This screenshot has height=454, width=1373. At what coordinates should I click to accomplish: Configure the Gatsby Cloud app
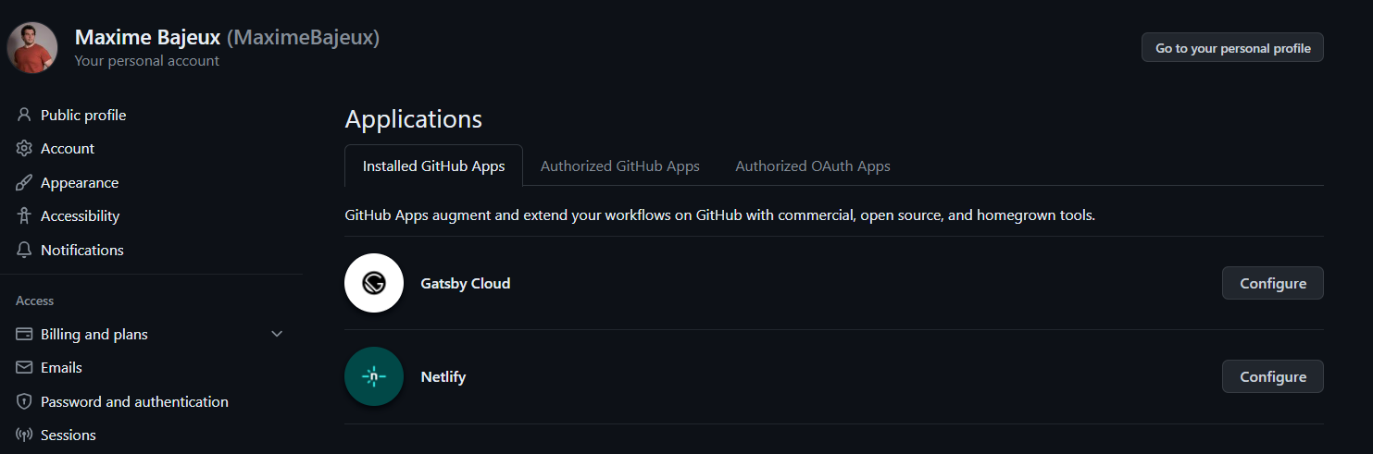tap(1273, 283)
